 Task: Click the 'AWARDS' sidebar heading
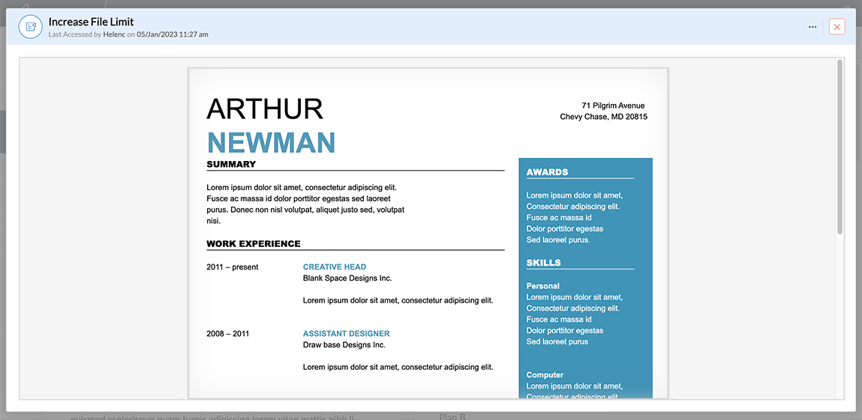[547, 172]
